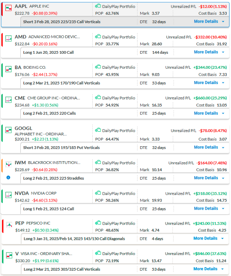Open More Details for GOOGL position
231x276 pixels.
click(x=206, y=147)
